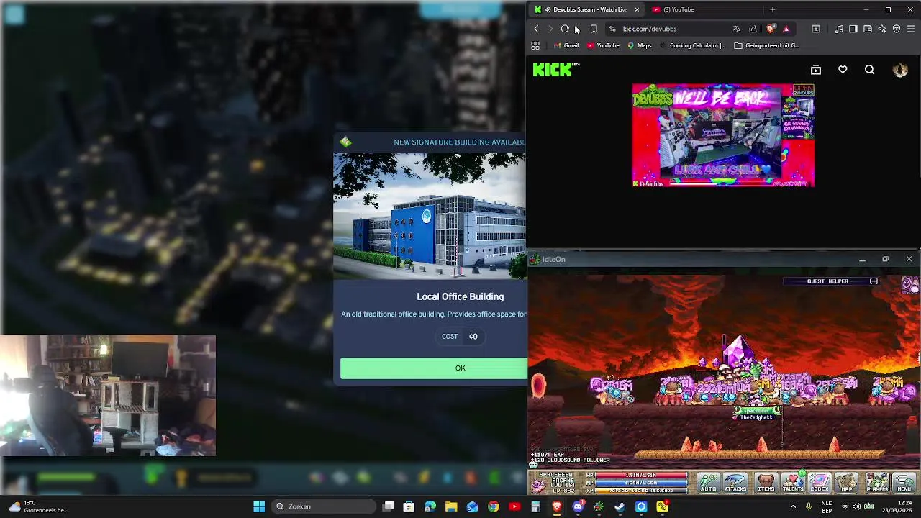Open the Kick browse videos icon
Image resolution: width=921 pixels, height=518 pixels.
click(816, 70)
